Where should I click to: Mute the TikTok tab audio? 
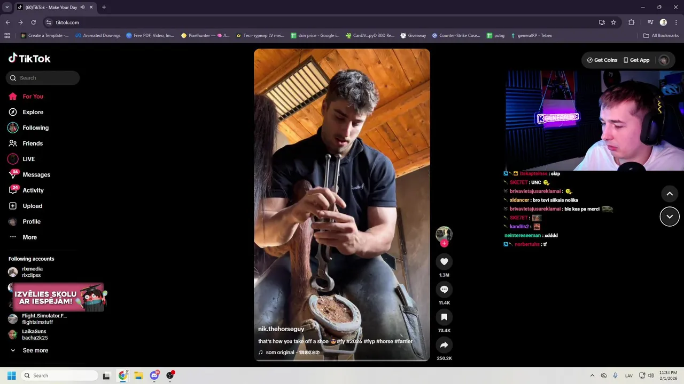click(82, 7)
